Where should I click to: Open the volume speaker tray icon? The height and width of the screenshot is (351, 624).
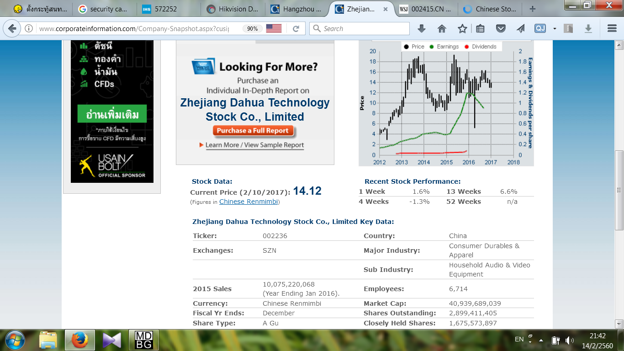tap(569, 340)
